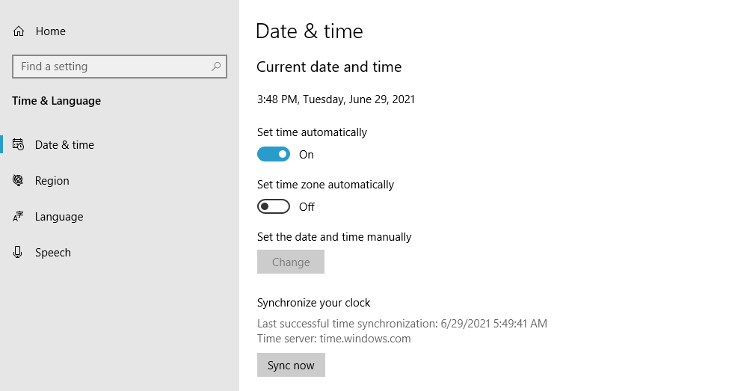729x391 pixels.
Task: Disable the Set time automatically switch
Action: click(273, 155)
